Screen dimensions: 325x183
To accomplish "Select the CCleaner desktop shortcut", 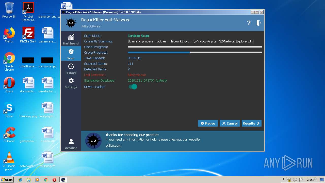I will [x=9, y=135].
